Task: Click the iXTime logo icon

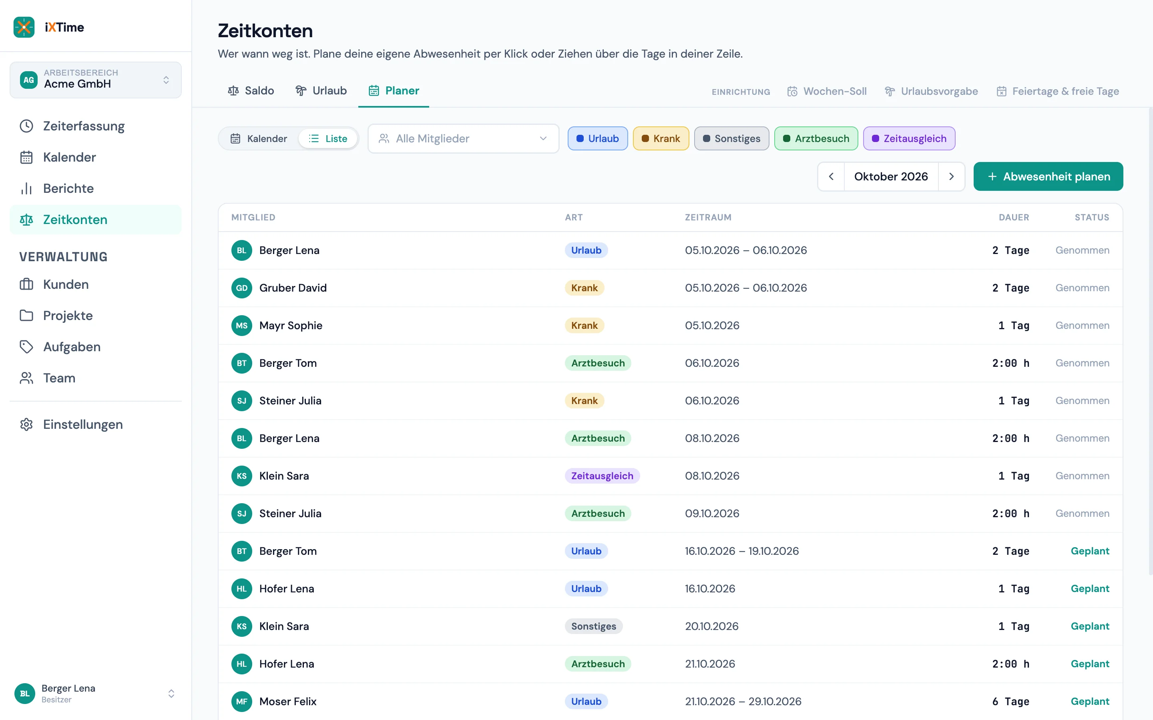Action: (x=24, y=27)
